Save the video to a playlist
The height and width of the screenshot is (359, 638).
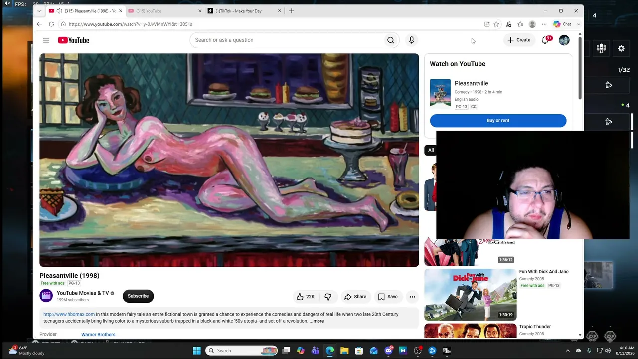click(x=388, y=297)
